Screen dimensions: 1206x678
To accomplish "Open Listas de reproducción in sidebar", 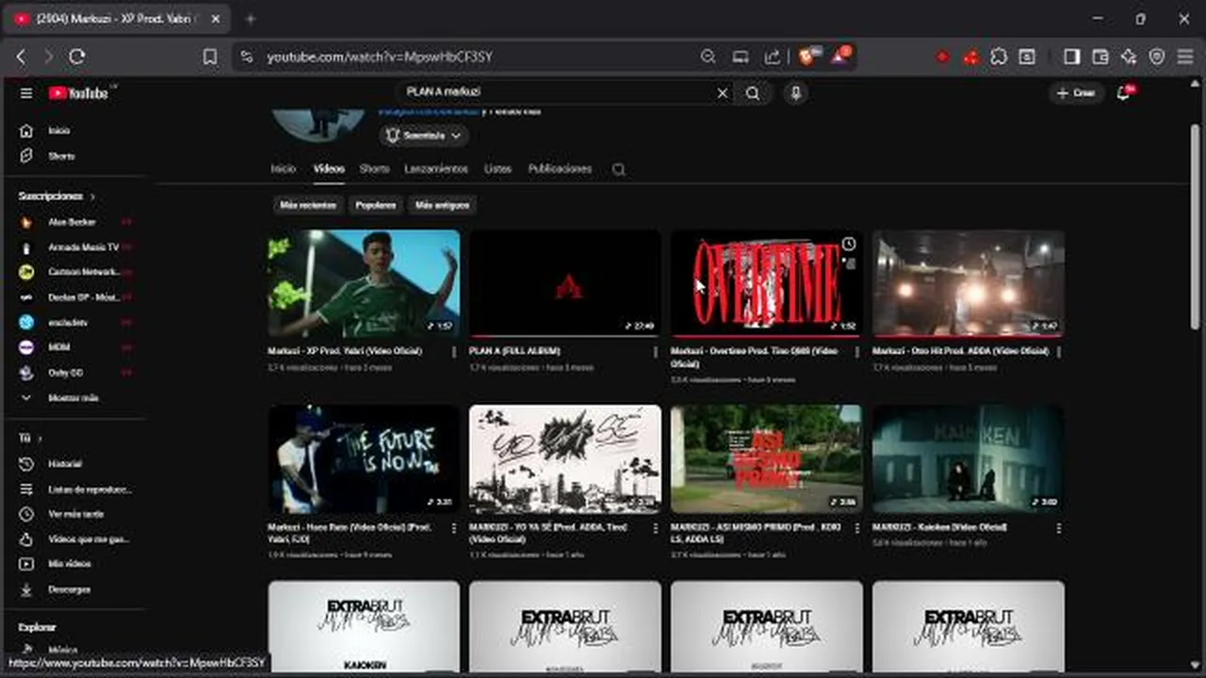I will coord(75,490).
